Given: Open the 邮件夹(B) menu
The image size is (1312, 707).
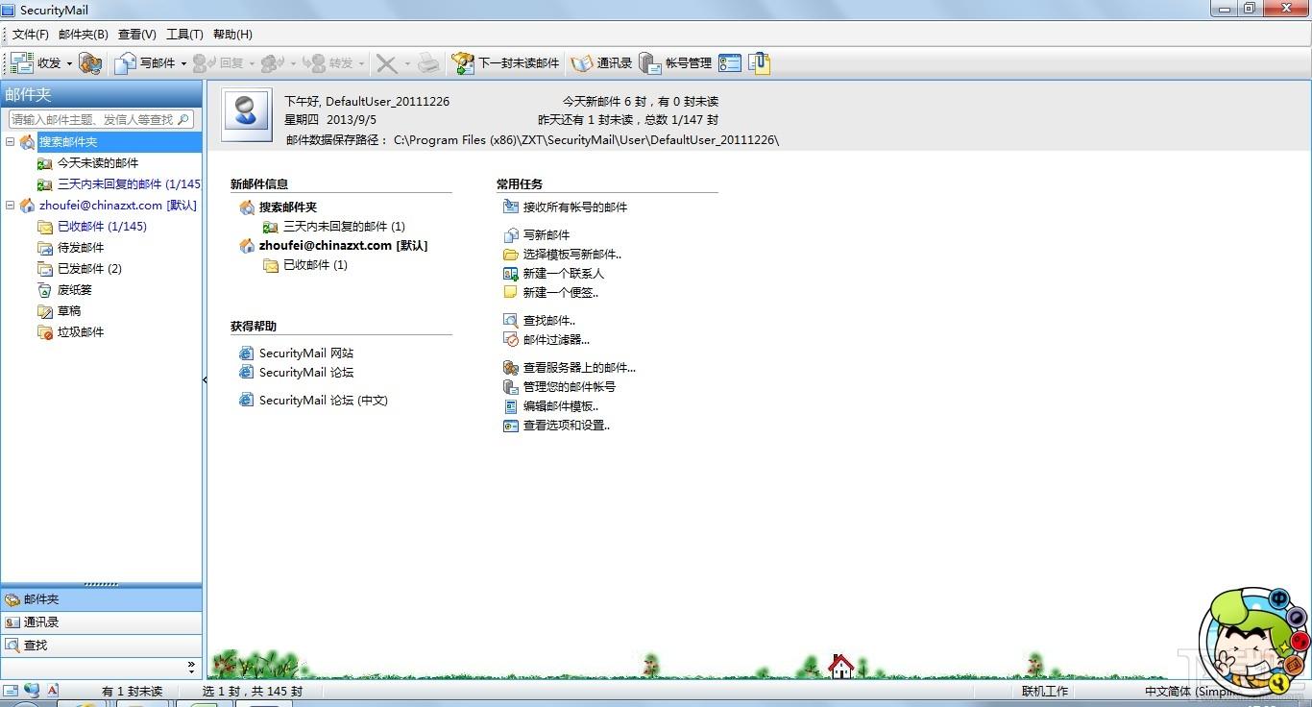Looking at the screenshot, I should 84,35.
